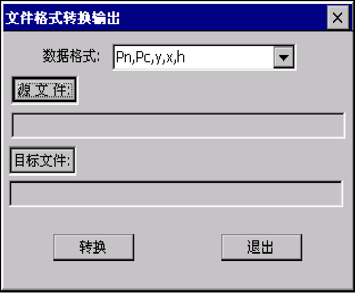Click the 数据格式: label
Viewport: 355px width, 293px height.
tap(71, 56)
